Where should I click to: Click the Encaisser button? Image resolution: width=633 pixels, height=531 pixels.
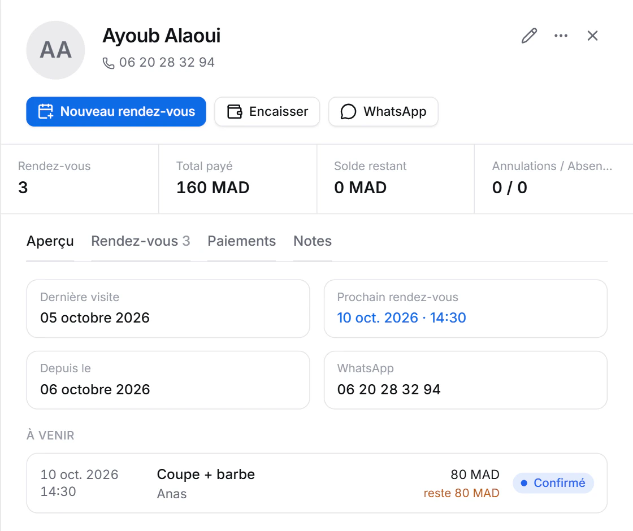[x=267, y=111]
